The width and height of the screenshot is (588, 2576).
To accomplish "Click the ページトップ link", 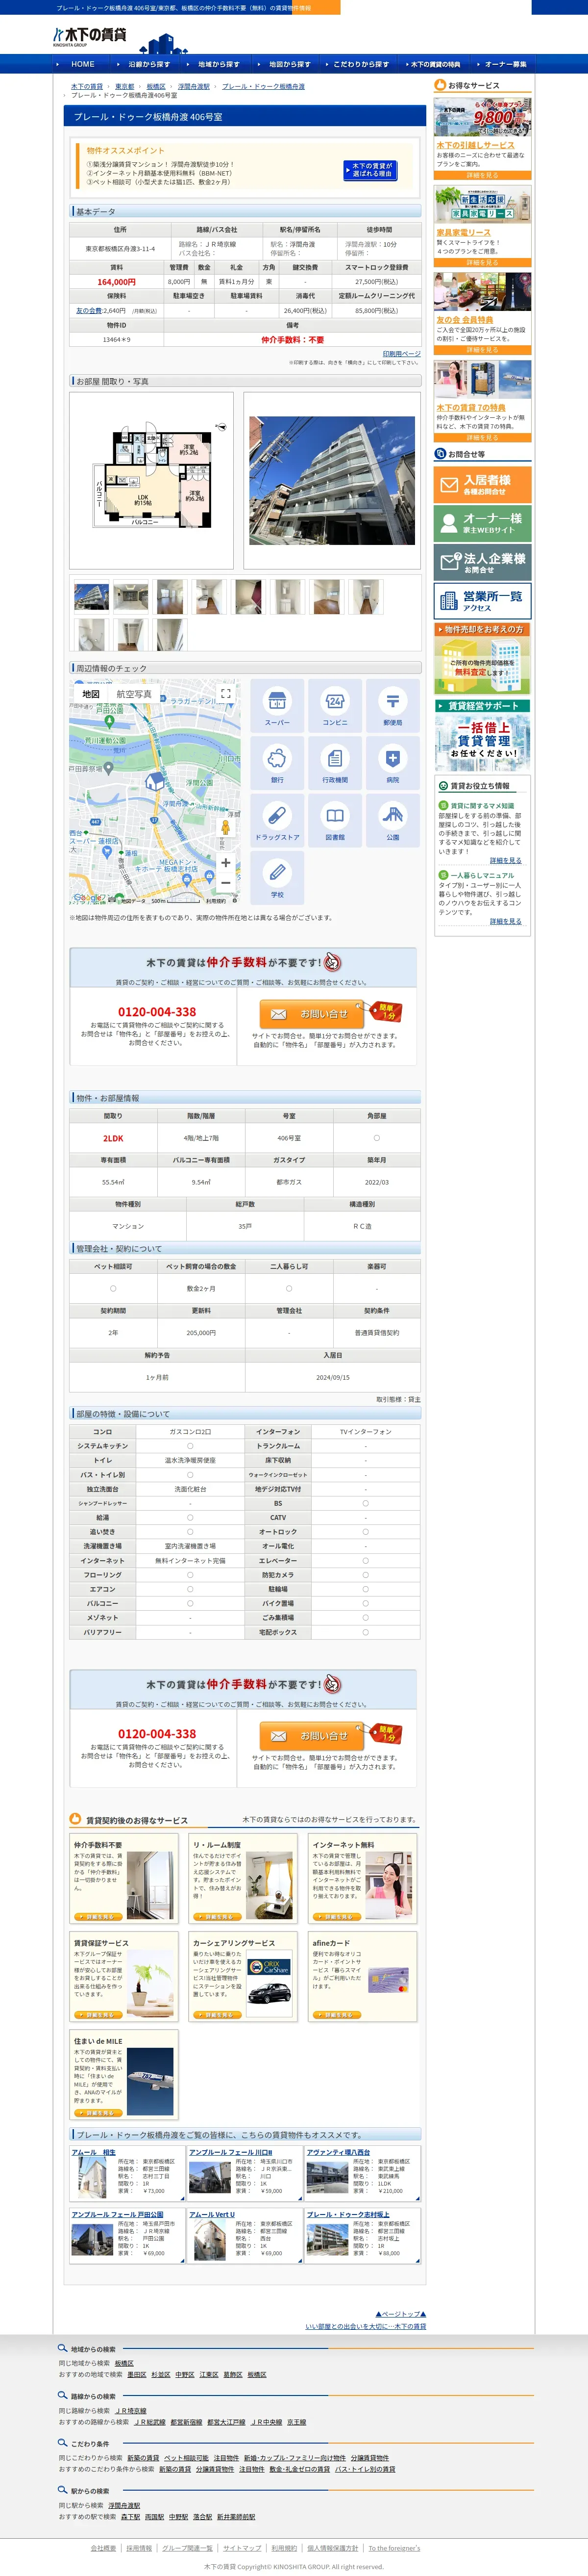I will click(400, 2313).
